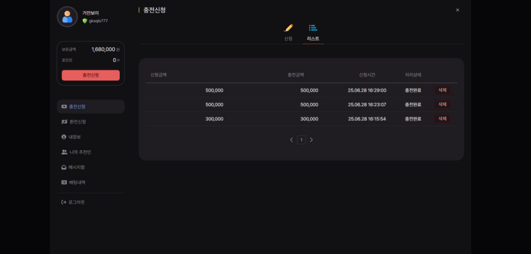Select page number 1 in pagination
Screen dimensions: 531x254
coord(301,140)
